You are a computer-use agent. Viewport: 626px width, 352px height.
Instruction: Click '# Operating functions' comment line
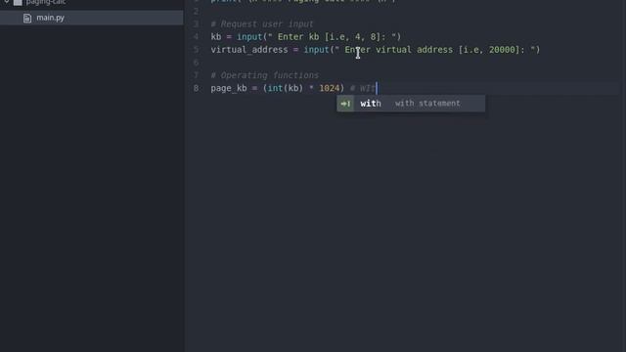(265, 75)
